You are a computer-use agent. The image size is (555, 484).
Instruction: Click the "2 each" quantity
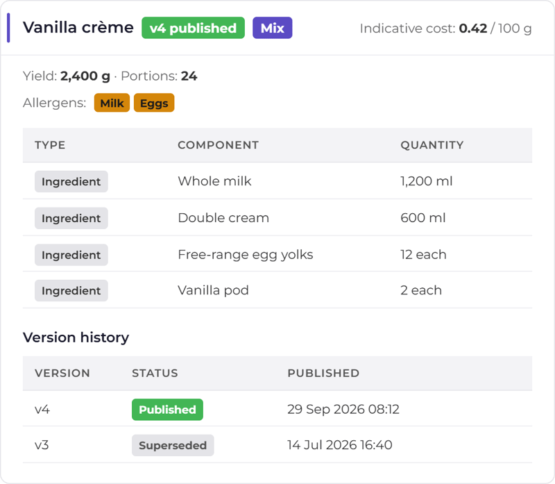(x=421, y=290)
